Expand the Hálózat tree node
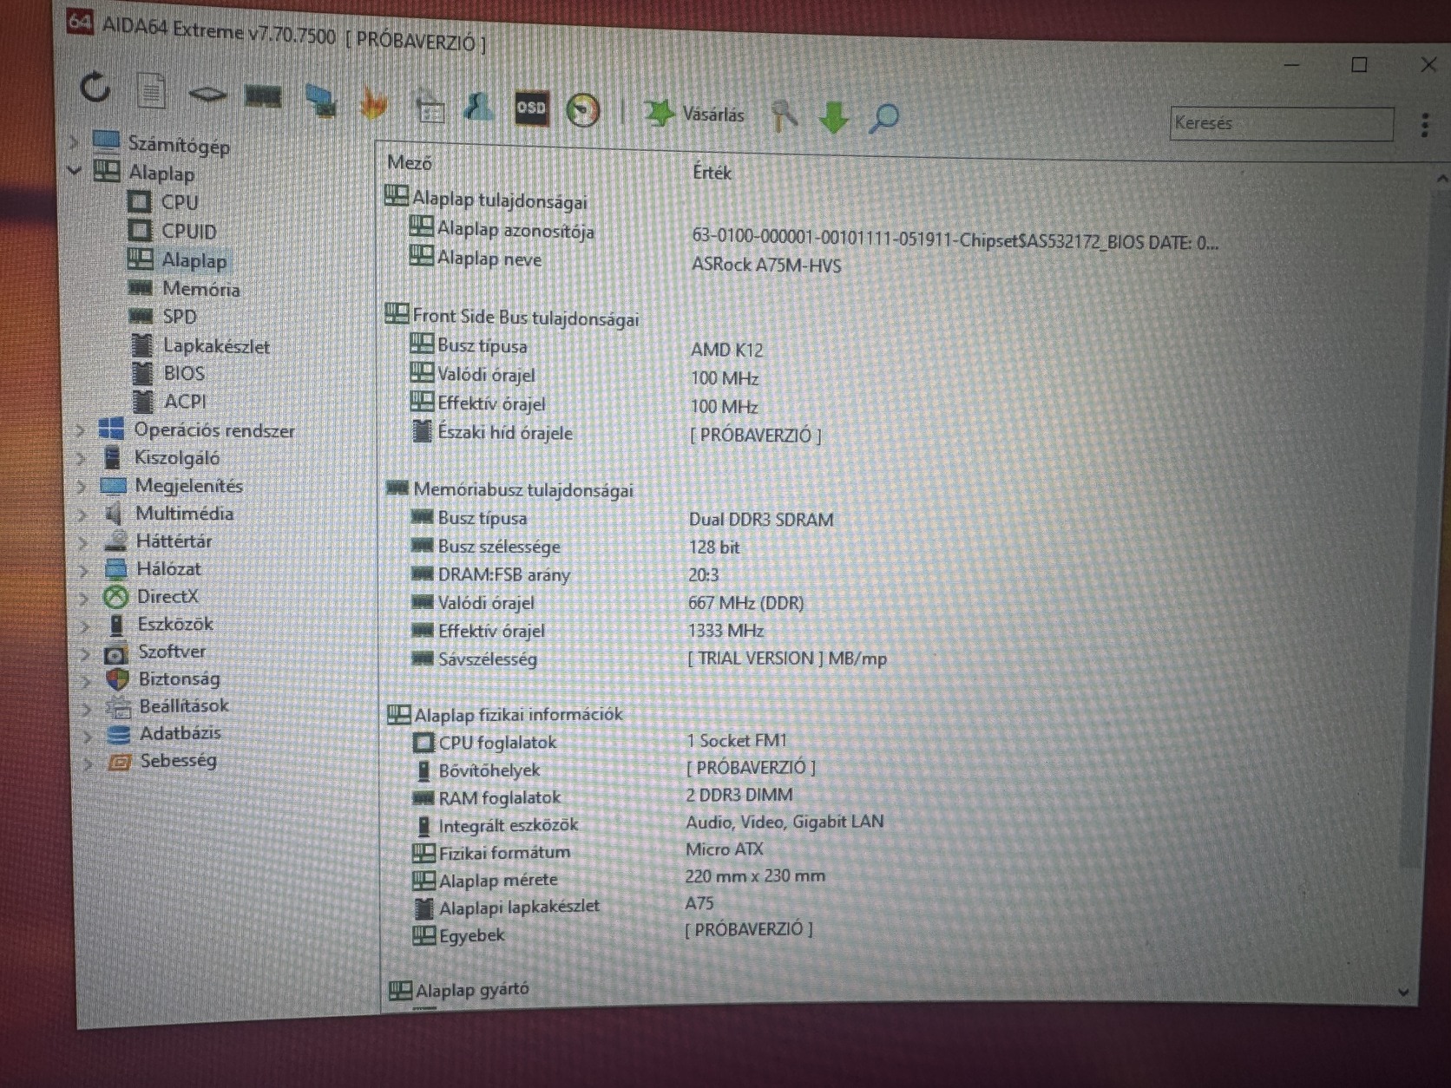This screenshot has height=1088, width=1451. pyautogui.click(x=83, y=569)
